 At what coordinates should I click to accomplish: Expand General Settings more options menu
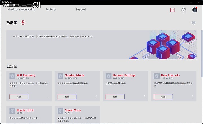pos(144,97)
